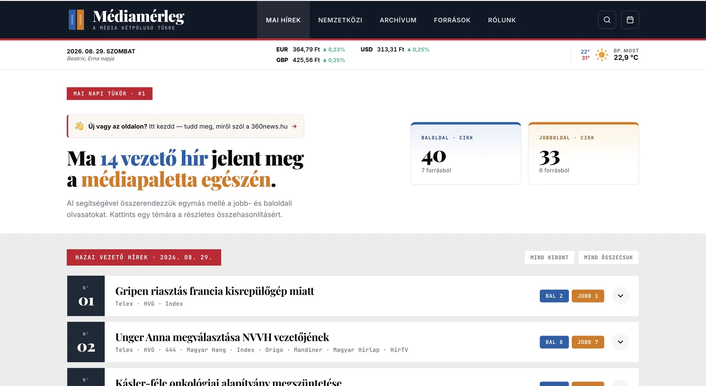
Task: Click the 22,9 °C temperature reading
Action: point(626,57)
